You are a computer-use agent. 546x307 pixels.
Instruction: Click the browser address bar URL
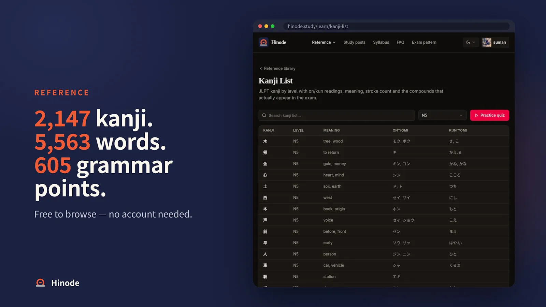[318, 26]
